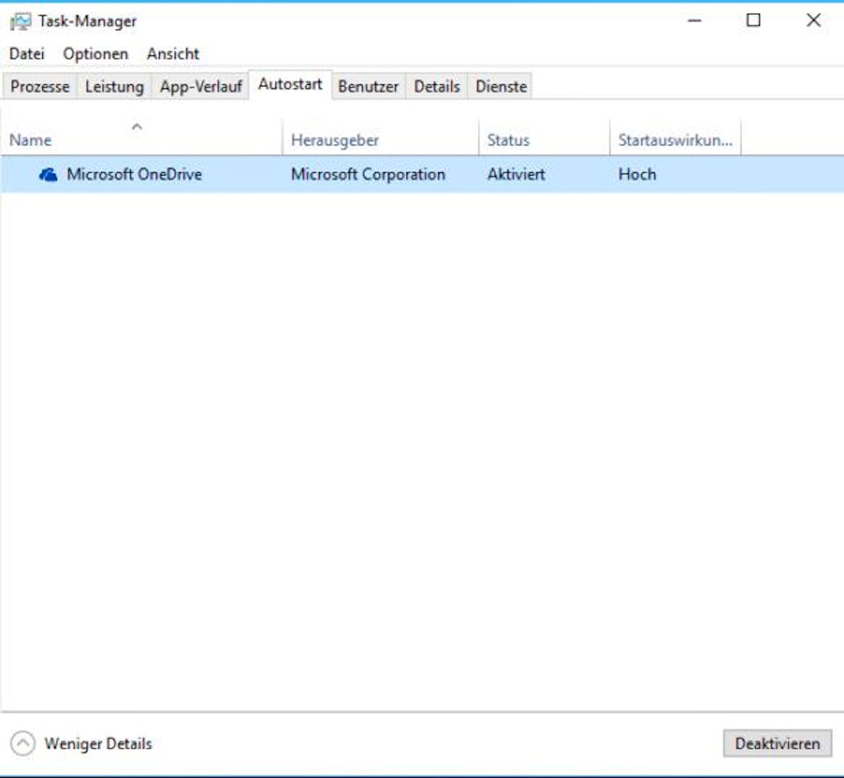844x778 pixels.
Task: Select the Autostart tab
Action: [290, 84]
